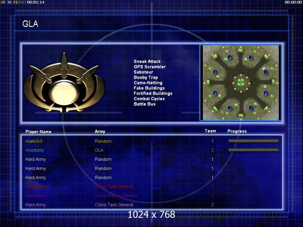Click the Army column header

[100, 132]
